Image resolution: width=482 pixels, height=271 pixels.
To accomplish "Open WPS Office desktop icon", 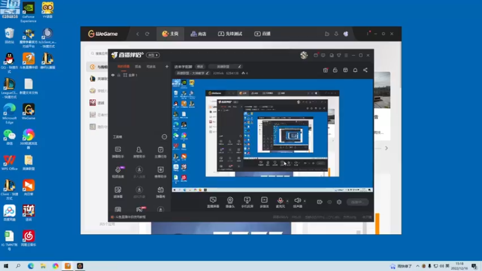I will pos(9,163).
